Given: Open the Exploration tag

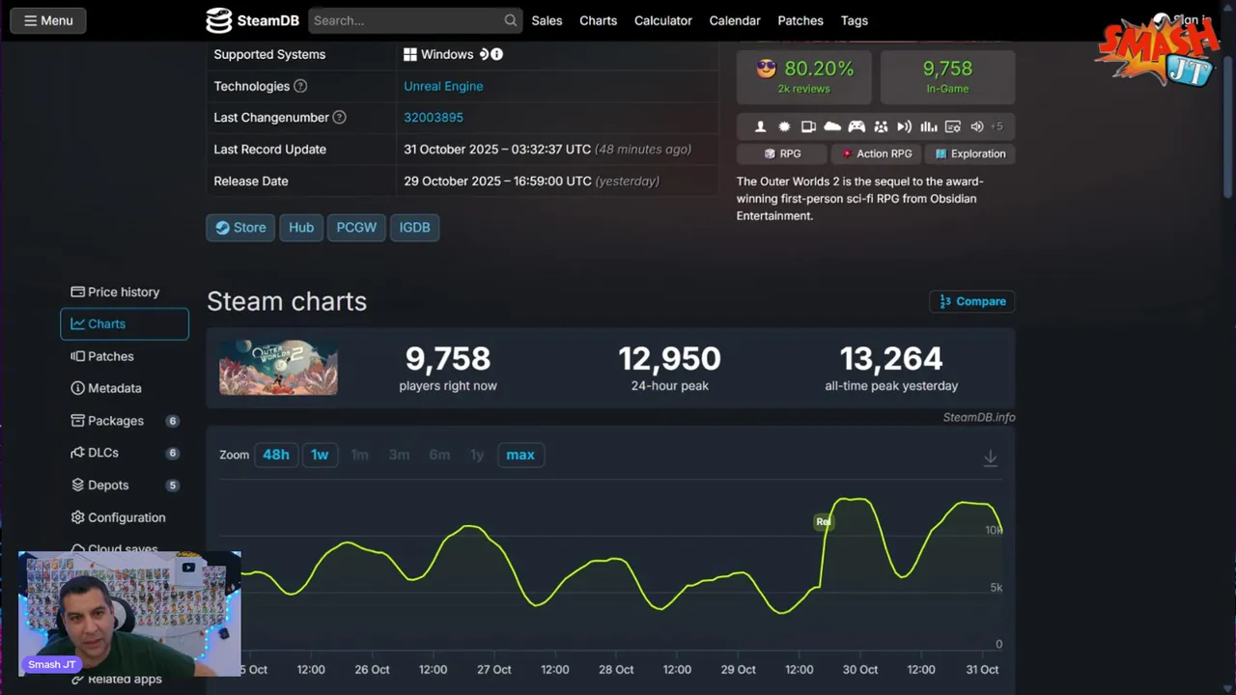Looking at the screenshot, I should click(x=969, y=153).
